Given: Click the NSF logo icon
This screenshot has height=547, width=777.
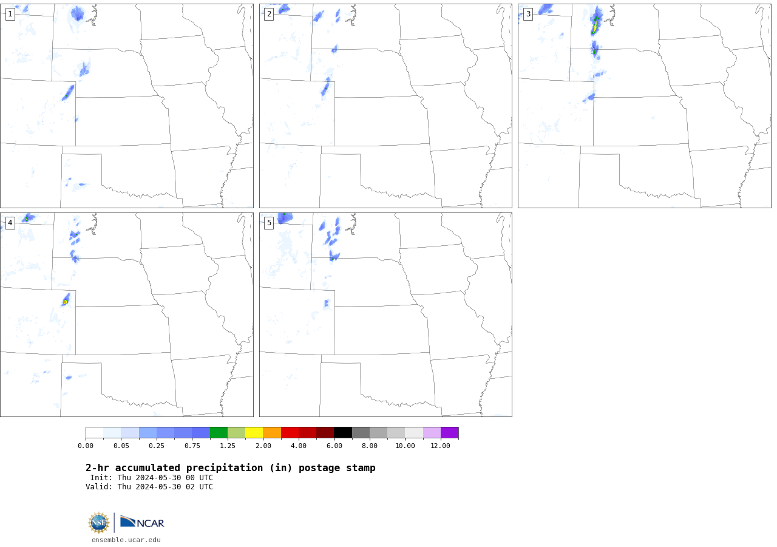Looking at the screenshot, I should coord(99,523).
